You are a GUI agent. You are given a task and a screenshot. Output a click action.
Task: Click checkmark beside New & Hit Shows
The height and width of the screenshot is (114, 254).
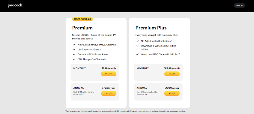(x=74, y=45)
